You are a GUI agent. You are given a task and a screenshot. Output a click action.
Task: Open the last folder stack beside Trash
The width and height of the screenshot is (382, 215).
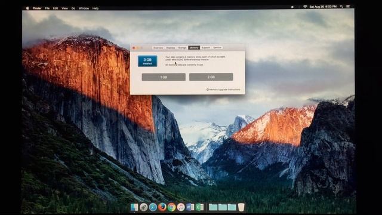pyautogui.click(x=232, y=207)
